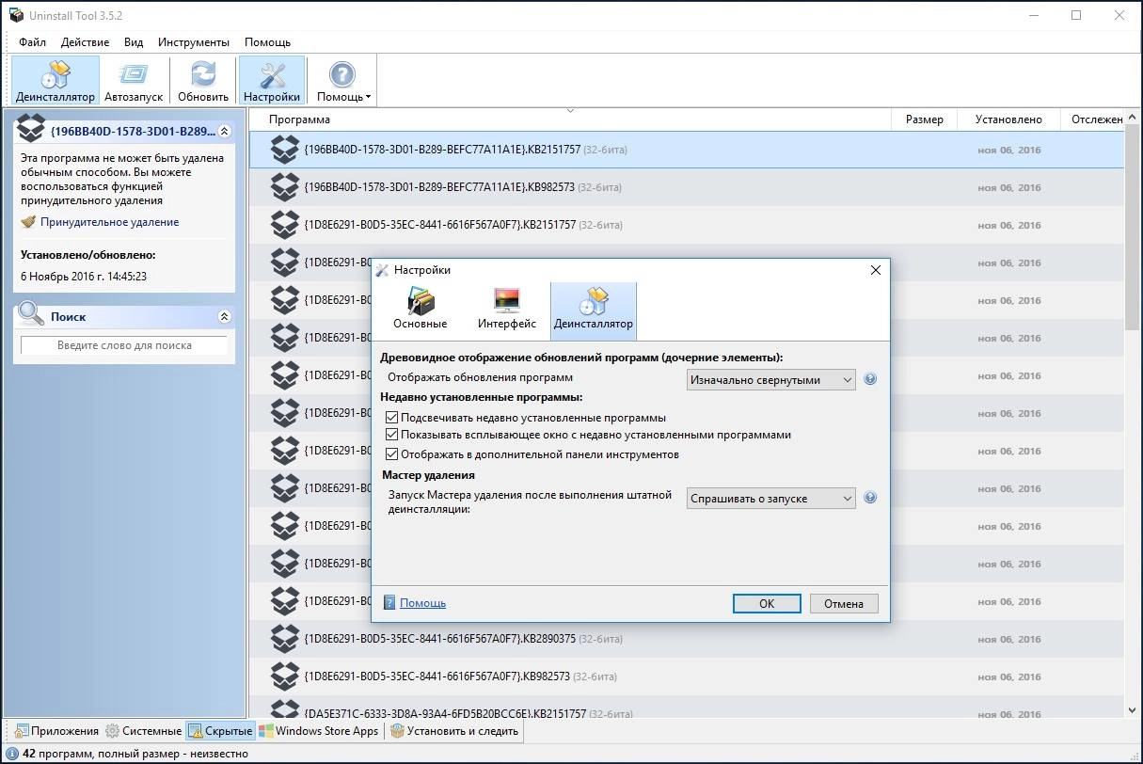Click the question icon next to Помощь link
Viewport: 1143px width, 764px height.
pos(389,603)
